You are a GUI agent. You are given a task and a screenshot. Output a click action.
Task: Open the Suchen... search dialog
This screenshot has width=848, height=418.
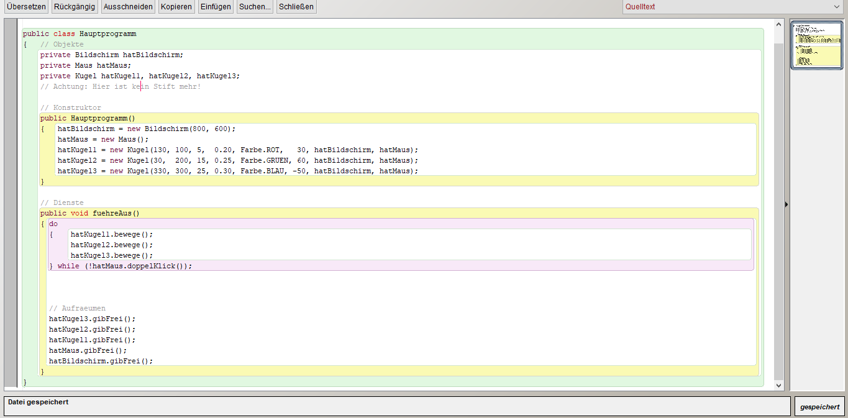click(255, 7)
